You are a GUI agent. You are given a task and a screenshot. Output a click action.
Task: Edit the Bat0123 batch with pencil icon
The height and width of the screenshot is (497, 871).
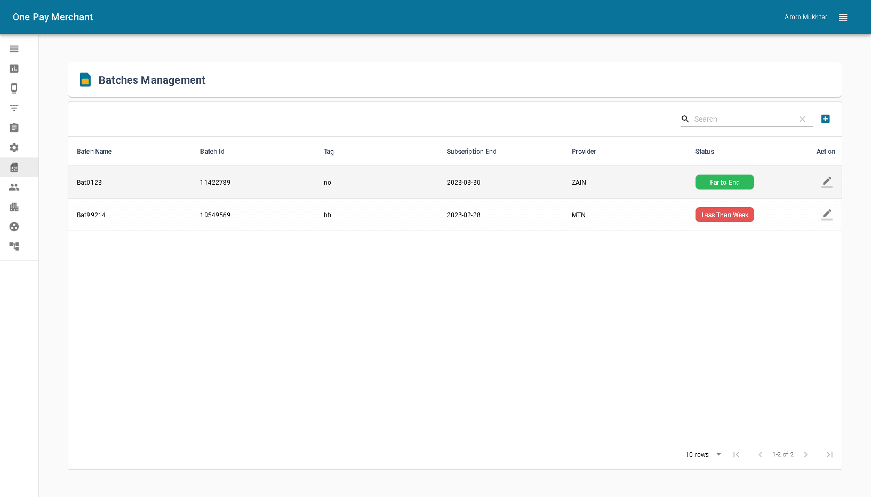827,182
